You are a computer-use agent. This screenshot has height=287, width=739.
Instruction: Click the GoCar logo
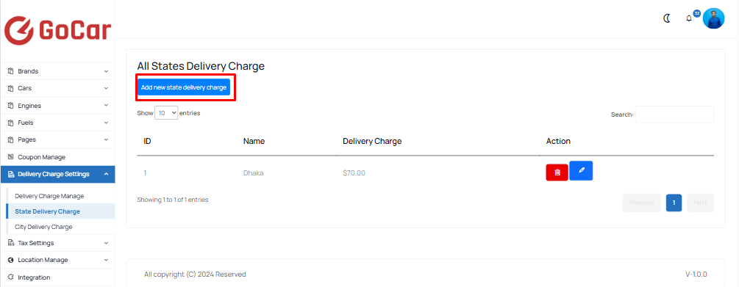coord(57,31)
